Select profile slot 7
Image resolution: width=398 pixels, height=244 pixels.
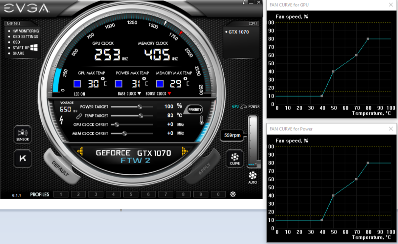[166, 195]
